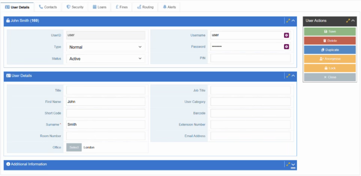361x176 pixels.
Task: Click the Save button
Action: coord(330,32)
